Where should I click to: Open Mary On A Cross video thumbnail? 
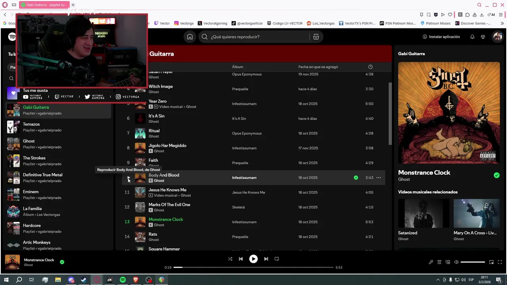[477, 213]
